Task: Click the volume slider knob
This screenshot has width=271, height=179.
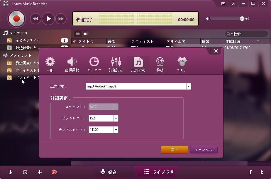Action: tap(242, 19)
